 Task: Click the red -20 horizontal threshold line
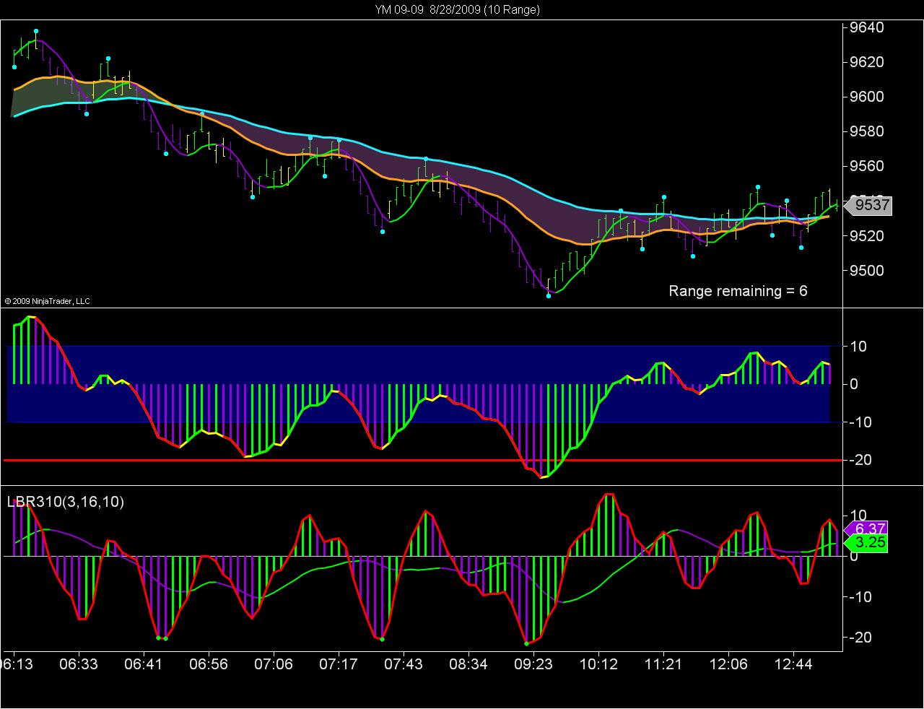(x=422, y=460)
